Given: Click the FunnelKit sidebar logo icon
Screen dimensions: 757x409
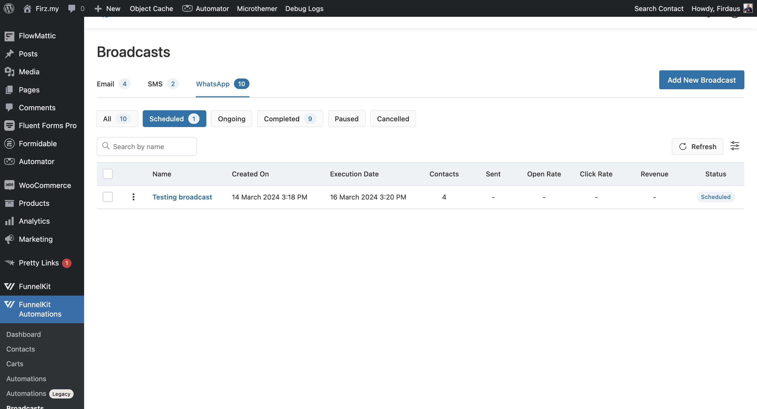Looking at the screenshot, I should point(9,286).
